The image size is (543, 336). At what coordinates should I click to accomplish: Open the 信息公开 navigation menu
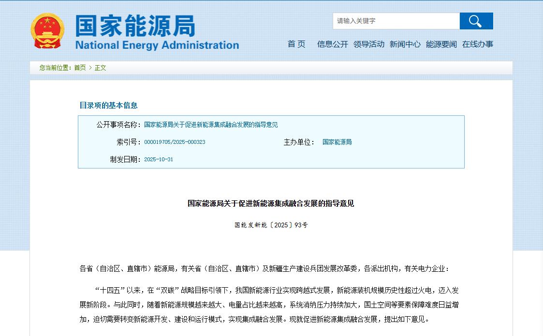[332, 44]
